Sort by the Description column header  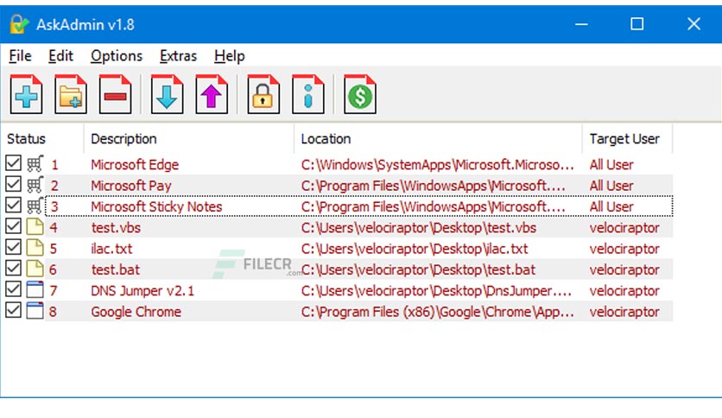click(x=189, y=138)
